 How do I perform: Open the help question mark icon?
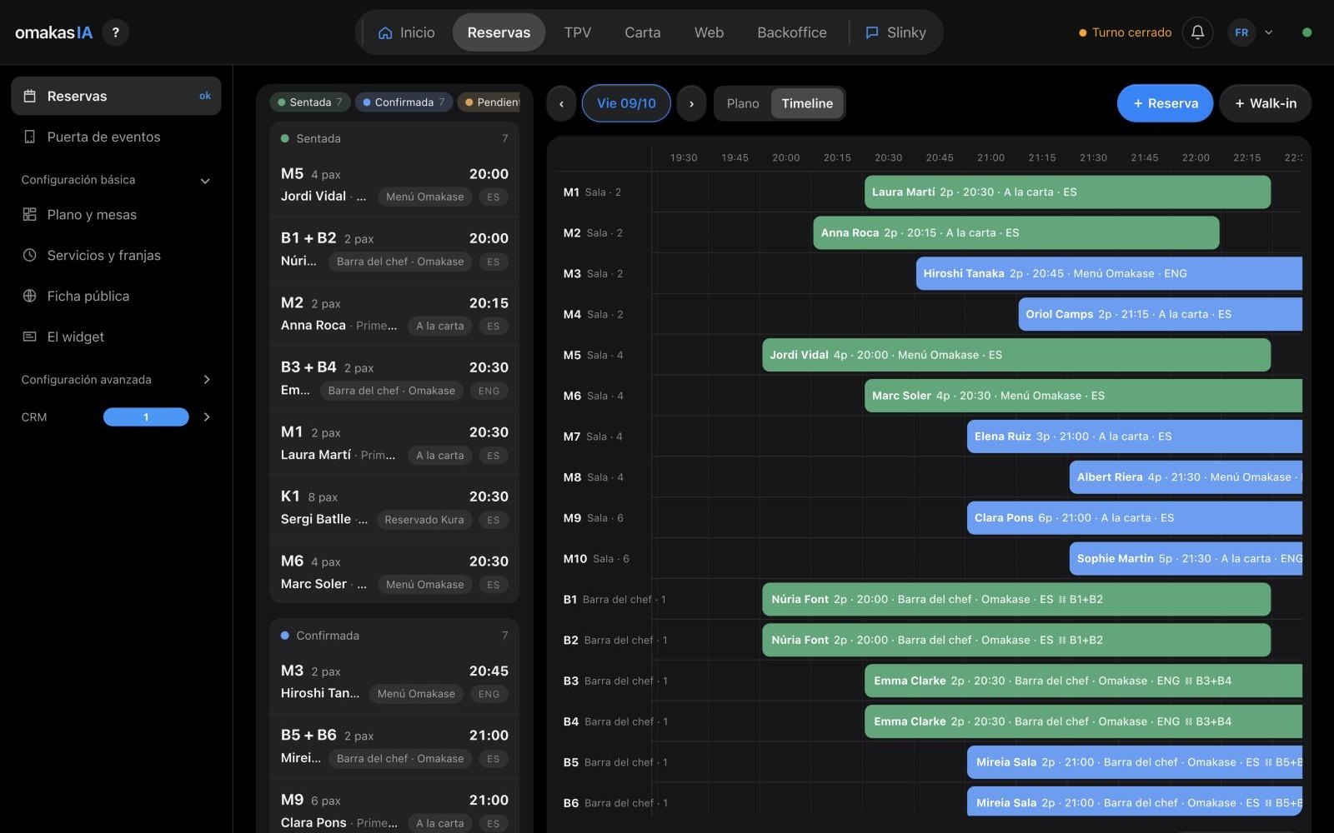pos(115,32)
